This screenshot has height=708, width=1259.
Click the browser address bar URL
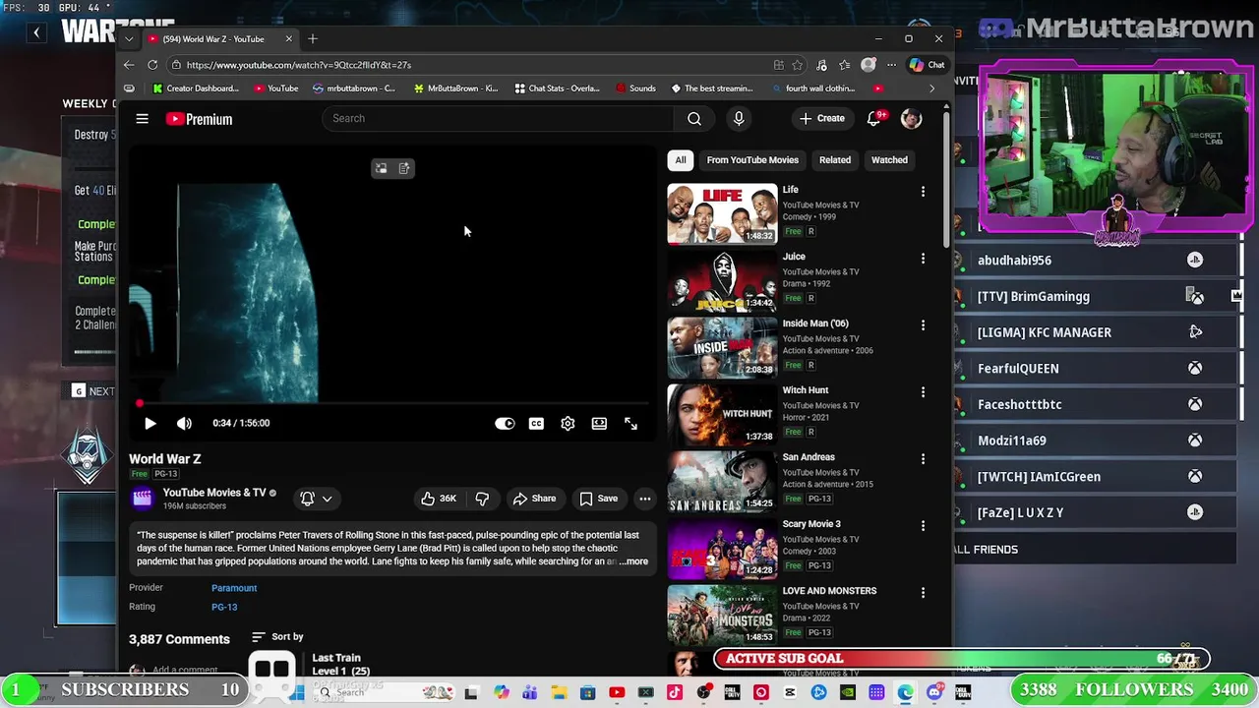coord(298,65)
